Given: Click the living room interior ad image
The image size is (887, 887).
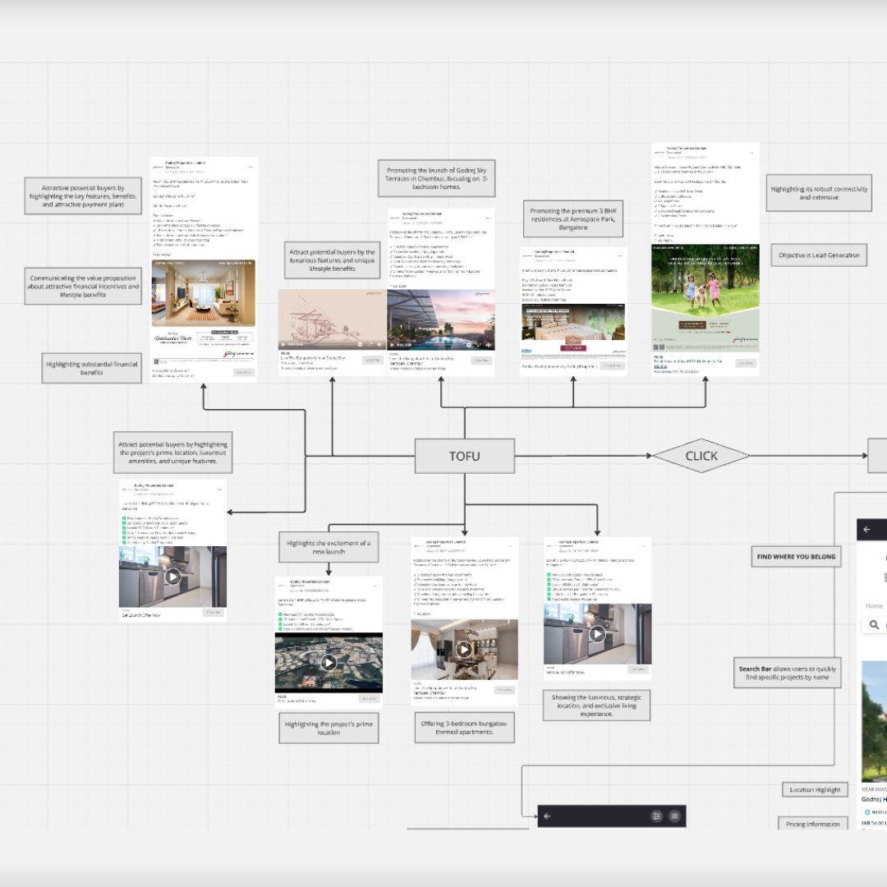Looking at the screenshot, I should coord(204,293).
